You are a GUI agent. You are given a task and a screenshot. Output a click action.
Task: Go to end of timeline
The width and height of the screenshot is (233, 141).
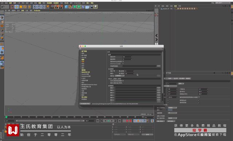[120, 121]
